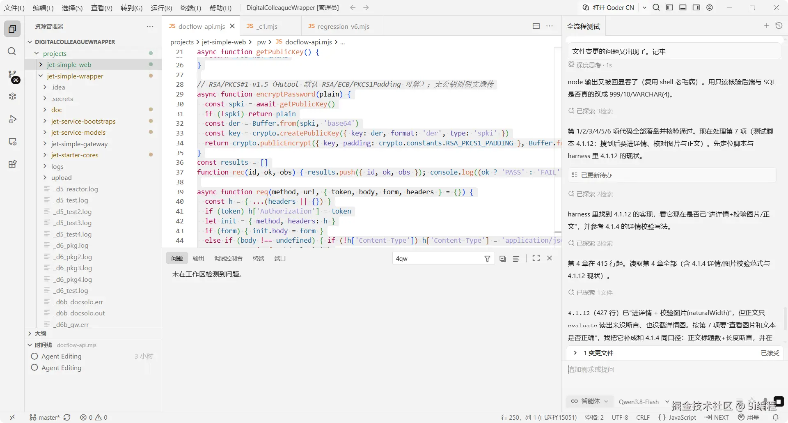Switch to the 输出 panel tab
Screen dimensions: 788x423
point(198,258)
